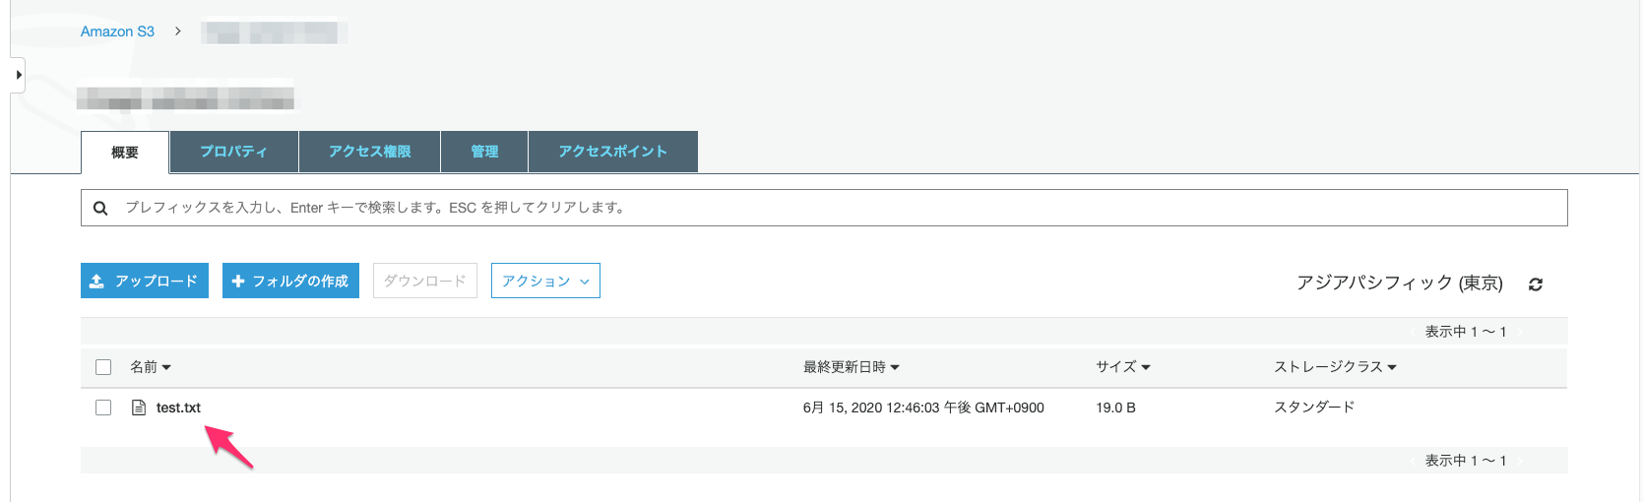1643x502 pixels.
Task: Click the top 表示中 1〜1 pagination text
Action: tap(1466, 332)
